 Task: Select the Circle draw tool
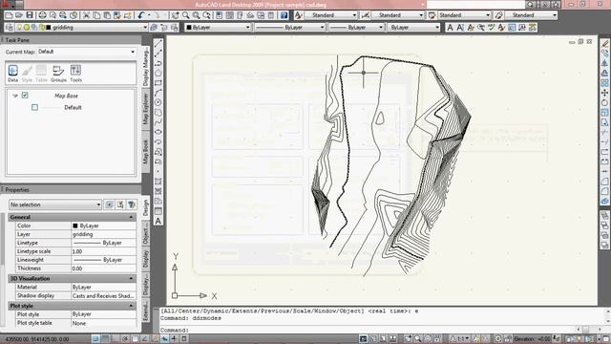158,102
